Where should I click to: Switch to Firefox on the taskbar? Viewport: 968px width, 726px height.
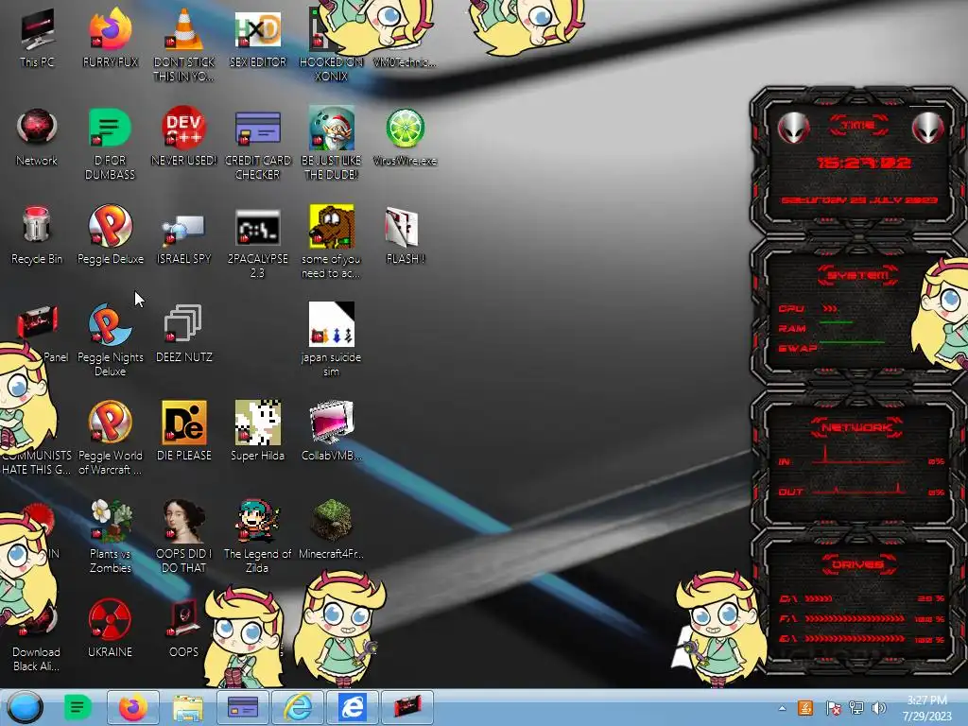(x=132, y=707)
